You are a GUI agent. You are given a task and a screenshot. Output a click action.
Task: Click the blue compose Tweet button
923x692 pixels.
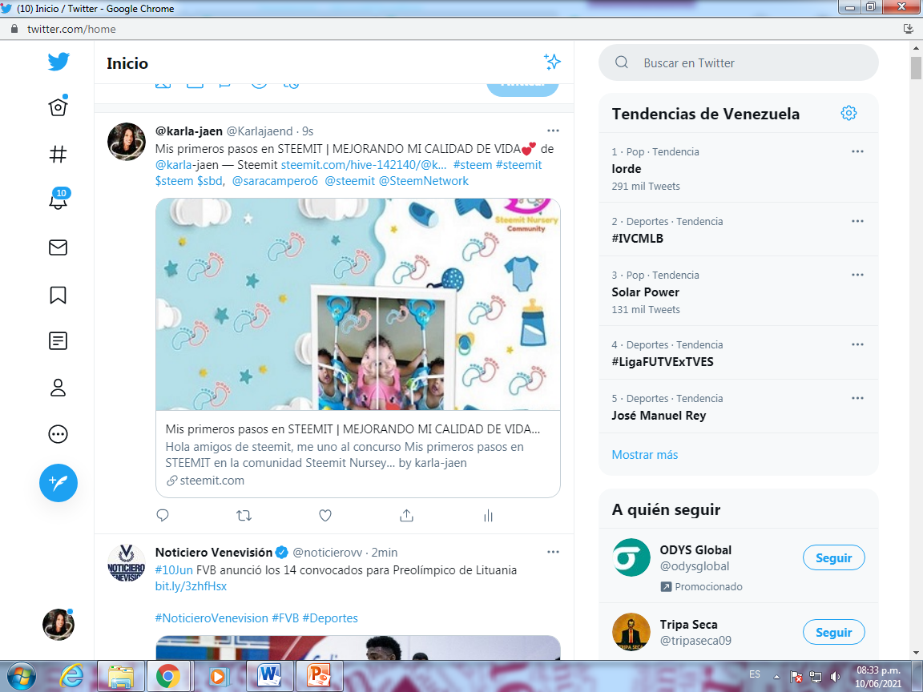coord(58,483)
